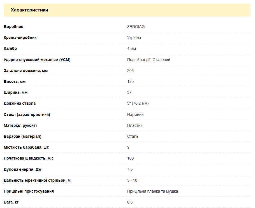Click the Початкова швидкість value 180
Screen dimensions: 255x208
pyautogui.click(x=130, y=158)
